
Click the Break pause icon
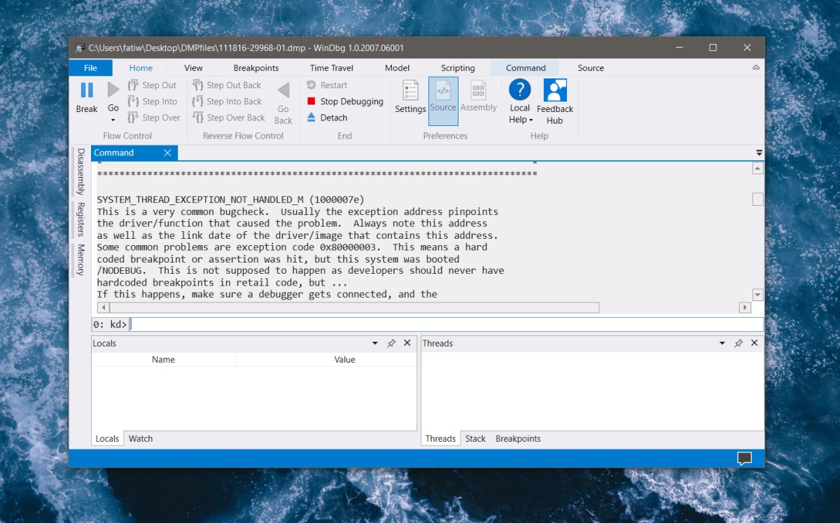pos(86,90)
